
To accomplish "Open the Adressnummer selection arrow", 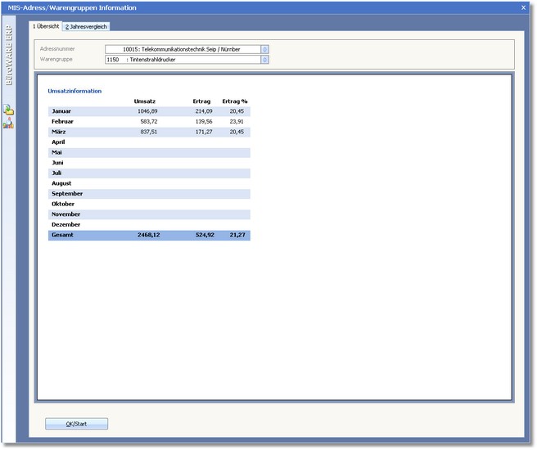I will point(264,49).
